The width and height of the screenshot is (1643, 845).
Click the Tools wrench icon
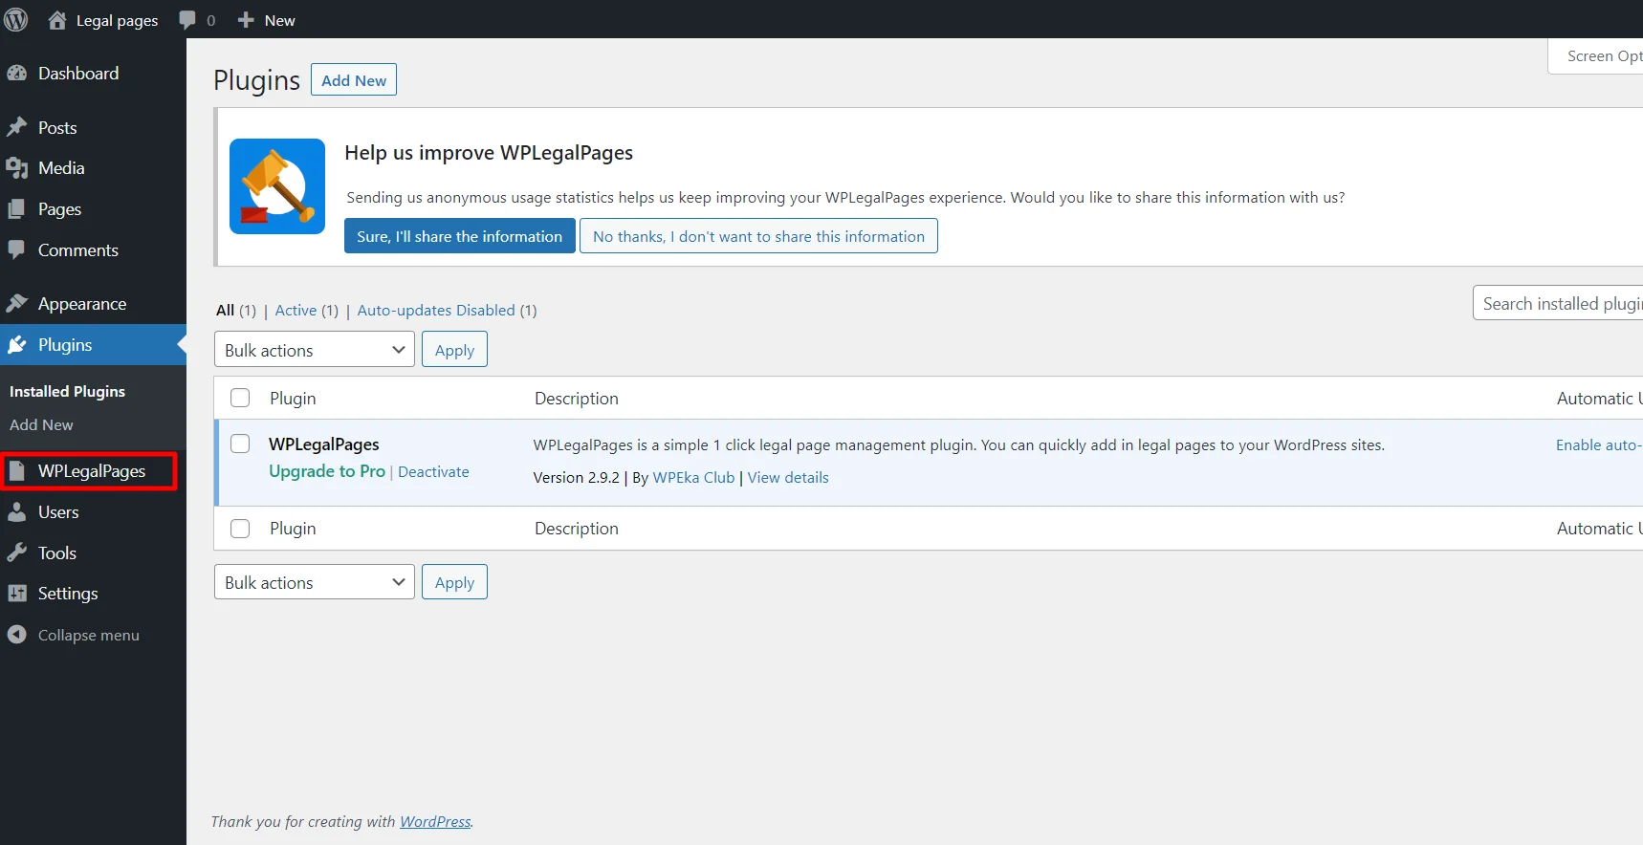pyautogui.click(x=17, y=553)
